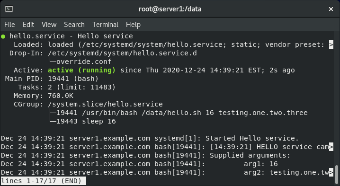Viewport: 340px width, 186px height.
Task: Click the 'sleep 16' process entry
Action: click(99, 121)
